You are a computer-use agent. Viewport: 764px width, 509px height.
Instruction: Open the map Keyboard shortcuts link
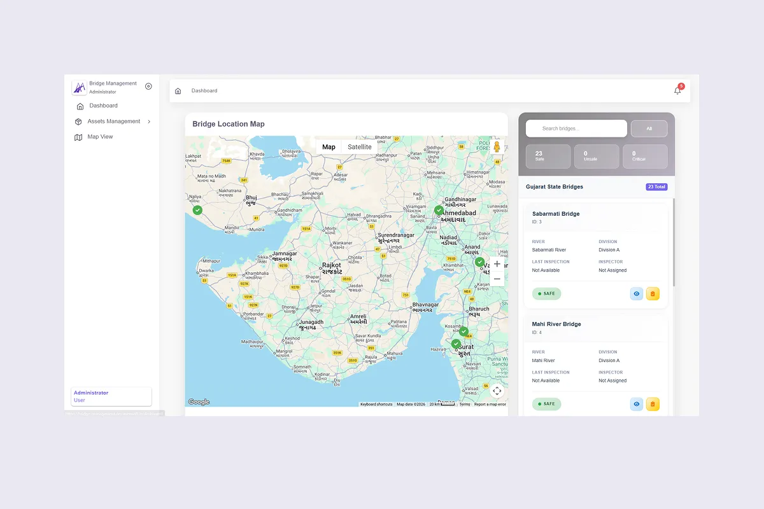point(376,404)
